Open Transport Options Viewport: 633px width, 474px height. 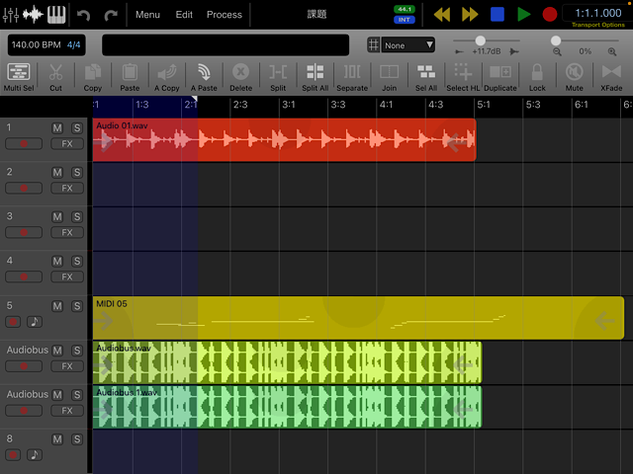pyautogui.click(x=597, y=25)
